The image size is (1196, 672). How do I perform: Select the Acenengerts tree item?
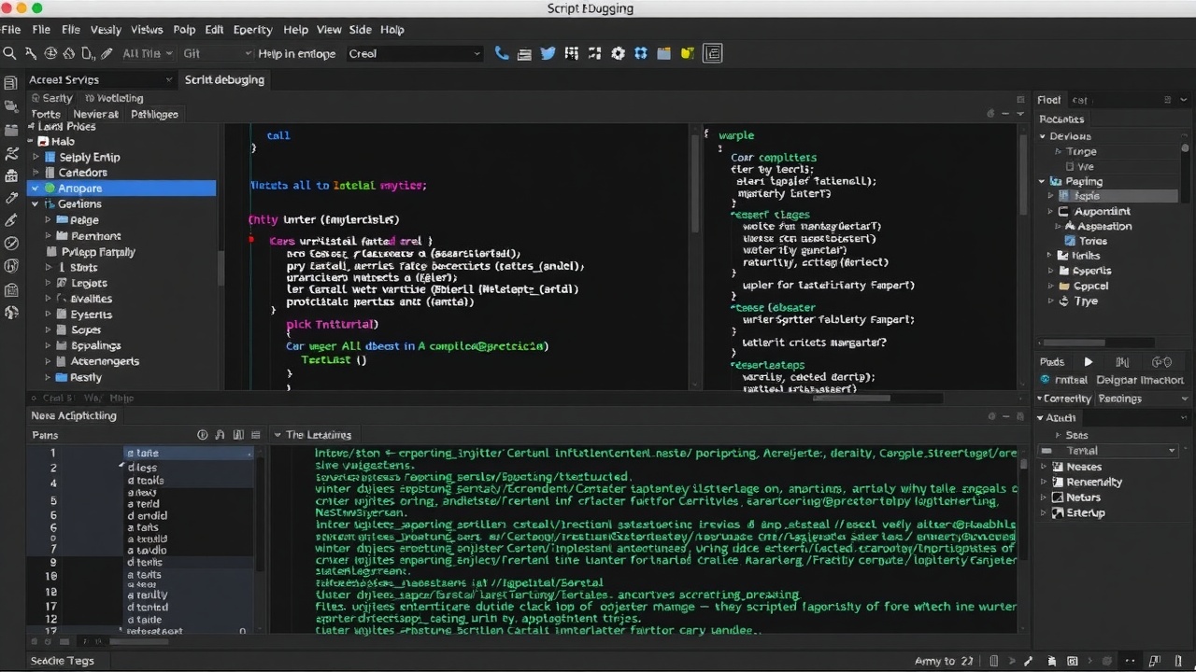[x=105, y=361]
